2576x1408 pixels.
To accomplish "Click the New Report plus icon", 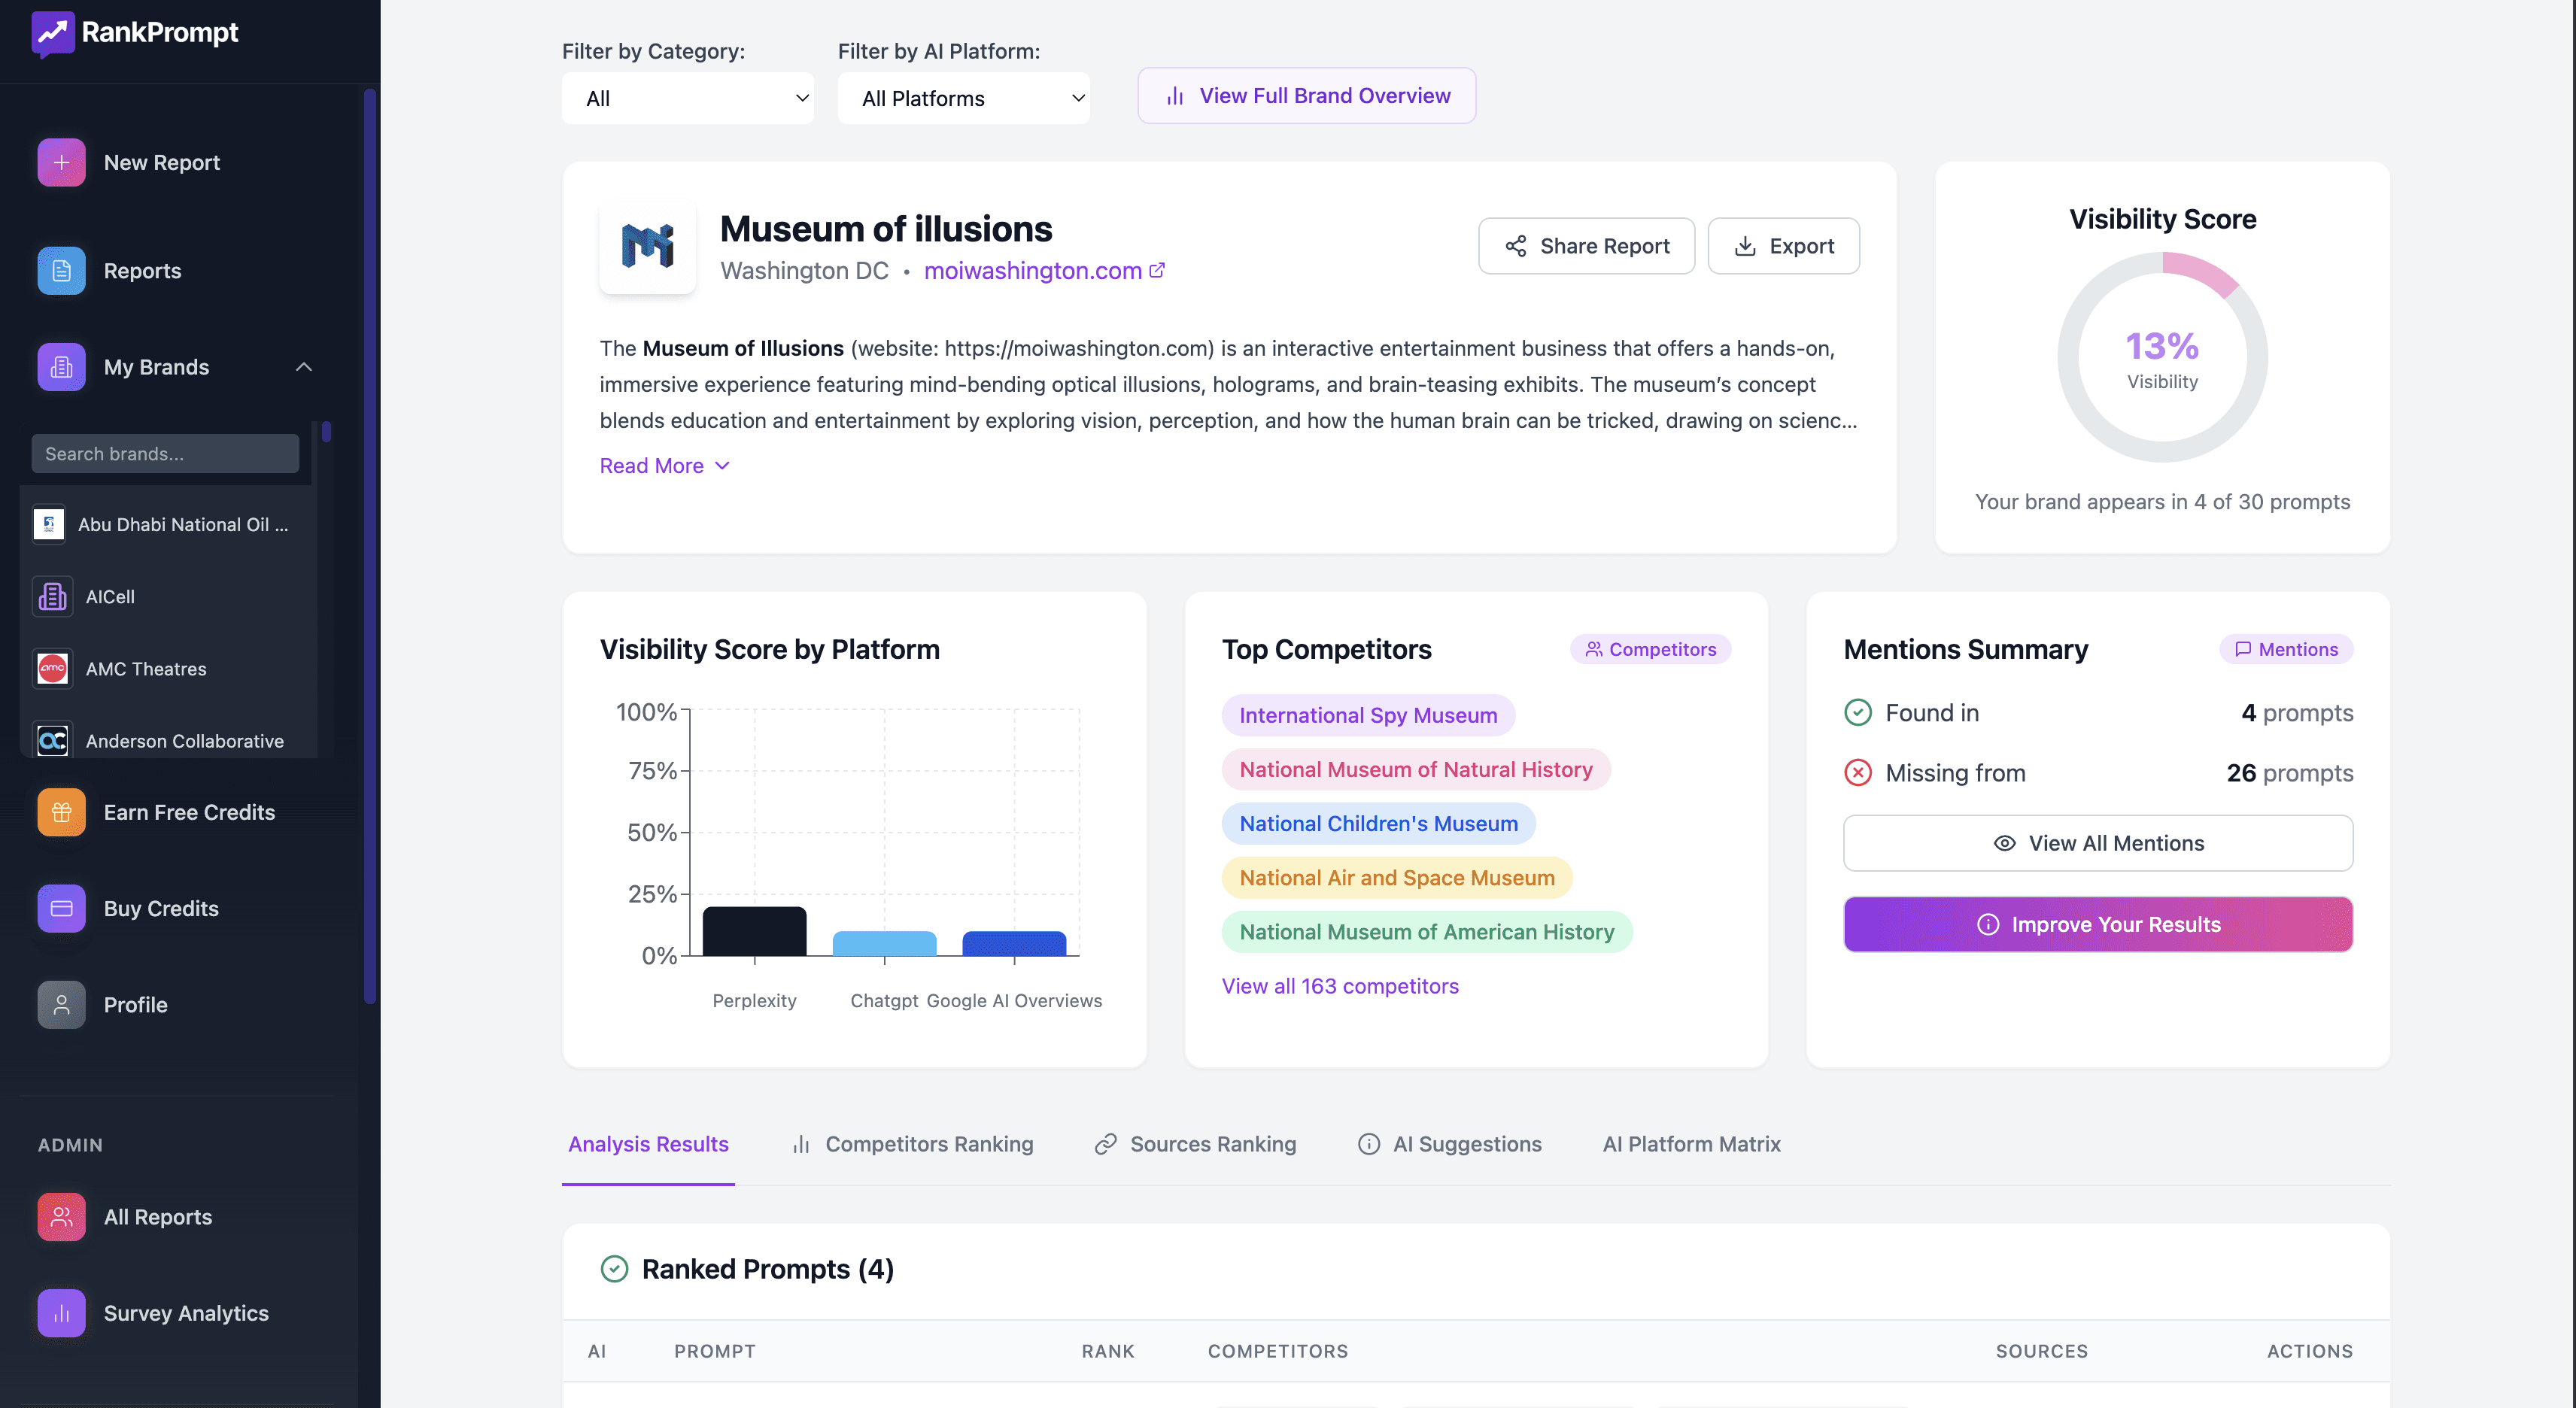I will click(x=61, y=162).
